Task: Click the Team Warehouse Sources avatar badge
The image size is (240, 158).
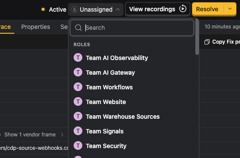Action: pyautogui.click(x=78, y=116)
